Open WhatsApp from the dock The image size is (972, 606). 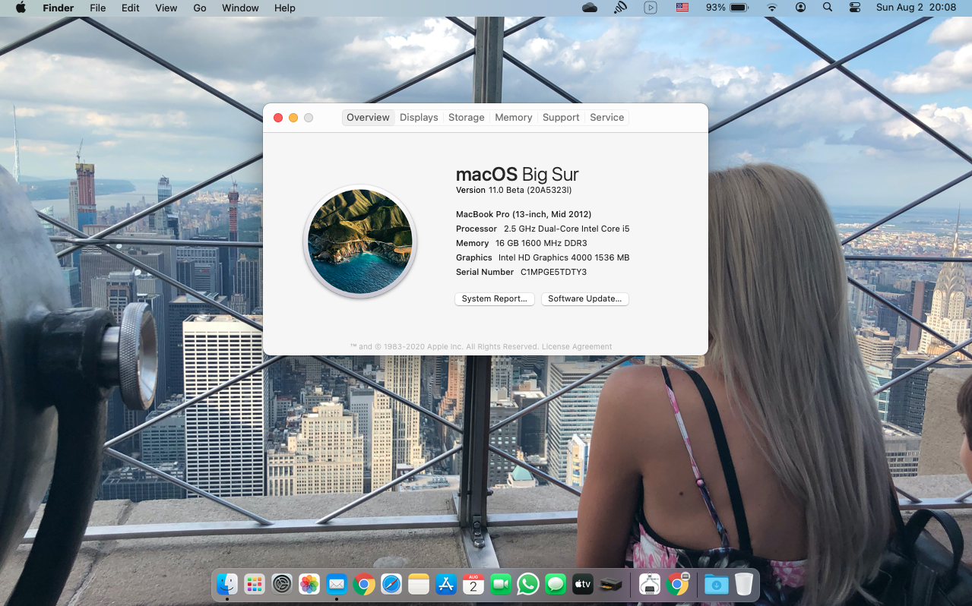coord(528,584)
